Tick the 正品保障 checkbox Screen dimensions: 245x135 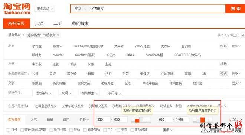coord(132,130)
